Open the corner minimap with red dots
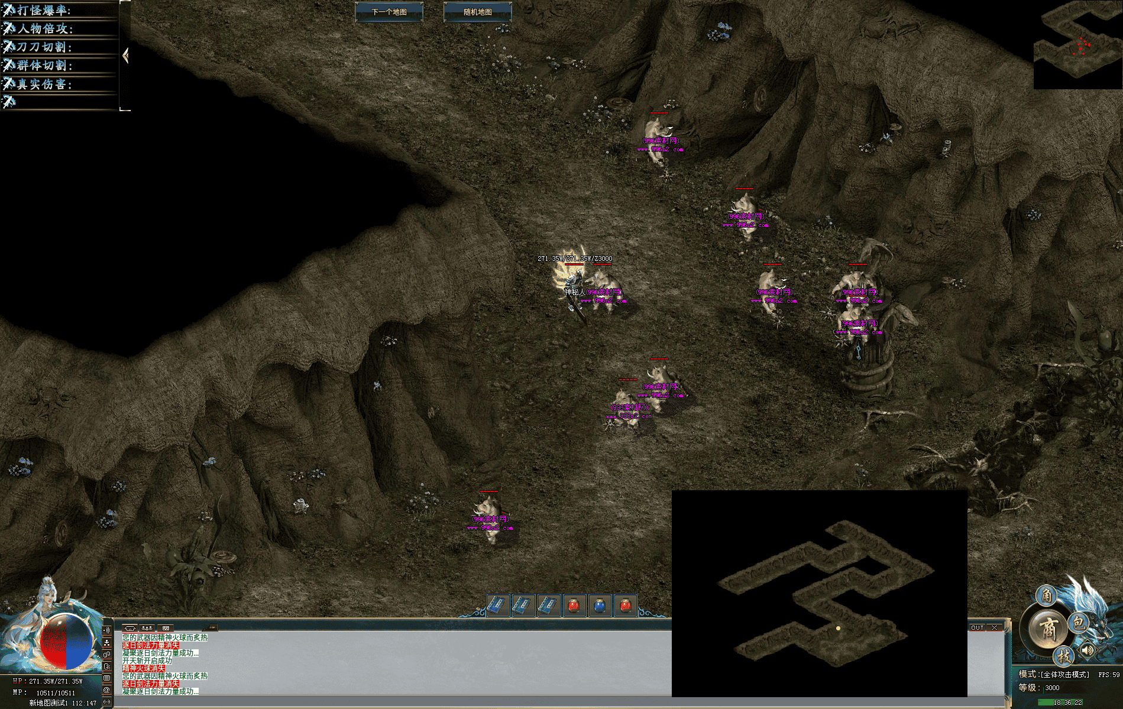The height and width of the screenshot is (709, 1123). coord(1078,44)
